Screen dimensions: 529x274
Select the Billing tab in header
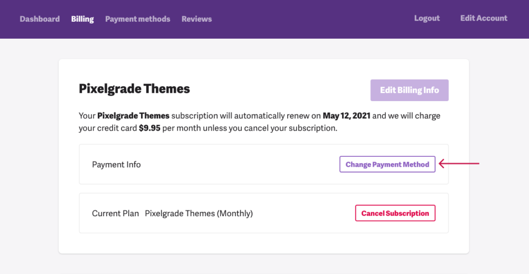[x=82, y=19]
